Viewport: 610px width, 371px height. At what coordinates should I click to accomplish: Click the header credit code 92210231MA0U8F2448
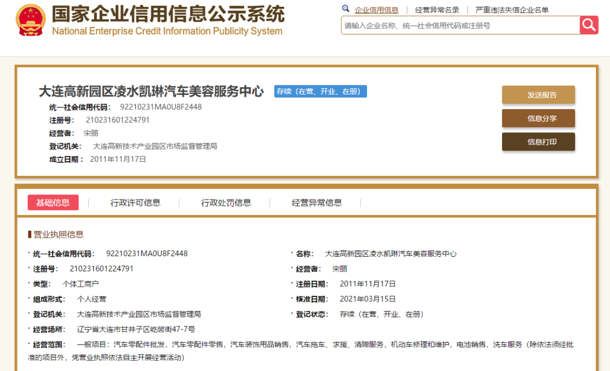160,107
